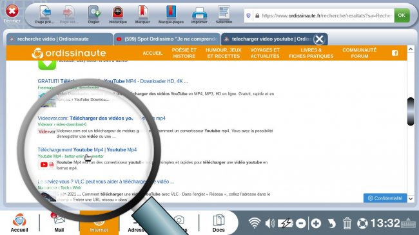This screenshot has width=419, height=235.
Task: Click the red Fermer close icon
Action: 12,11
